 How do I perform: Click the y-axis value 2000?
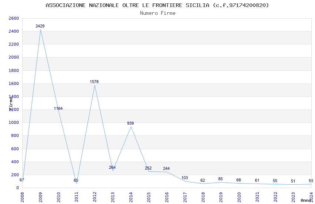point(14,57)
